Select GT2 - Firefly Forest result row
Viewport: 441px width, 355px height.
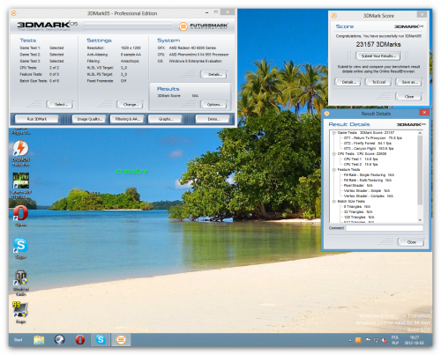(x=368, y=144)
